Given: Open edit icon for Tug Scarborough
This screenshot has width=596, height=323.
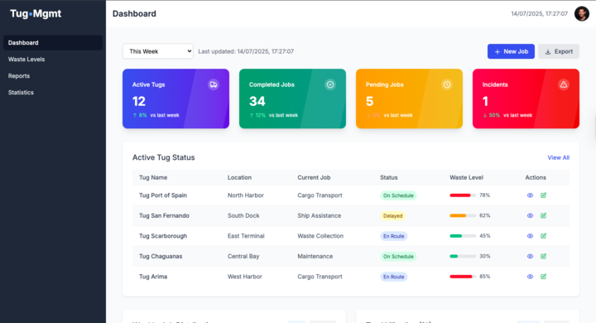Looking at the screenshot, I should click(x=543, y=236).
